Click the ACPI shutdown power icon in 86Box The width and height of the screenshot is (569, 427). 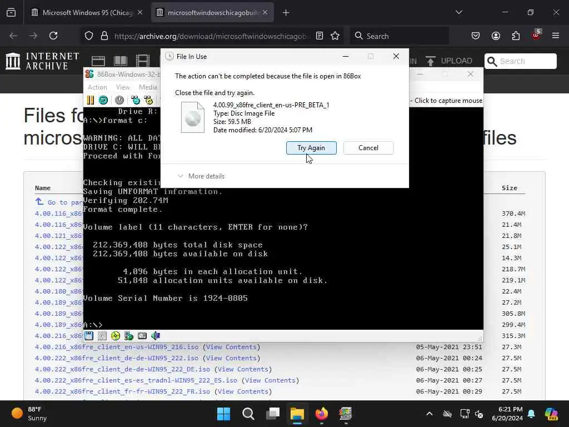coord(119,100)
